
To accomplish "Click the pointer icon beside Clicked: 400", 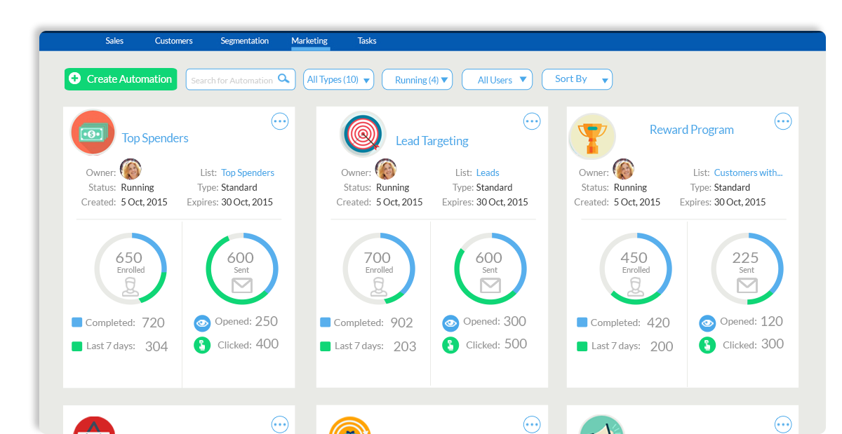I will (x=202, y=345).
